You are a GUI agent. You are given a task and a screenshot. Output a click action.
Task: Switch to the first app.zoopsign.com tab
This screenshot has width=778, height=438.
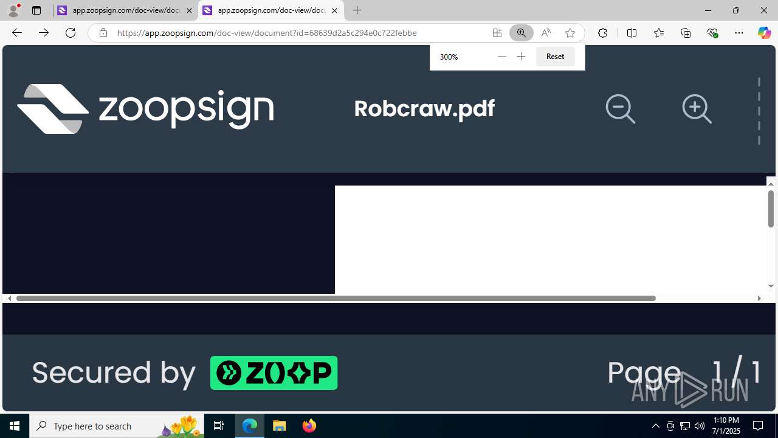[x=125, y=10]
